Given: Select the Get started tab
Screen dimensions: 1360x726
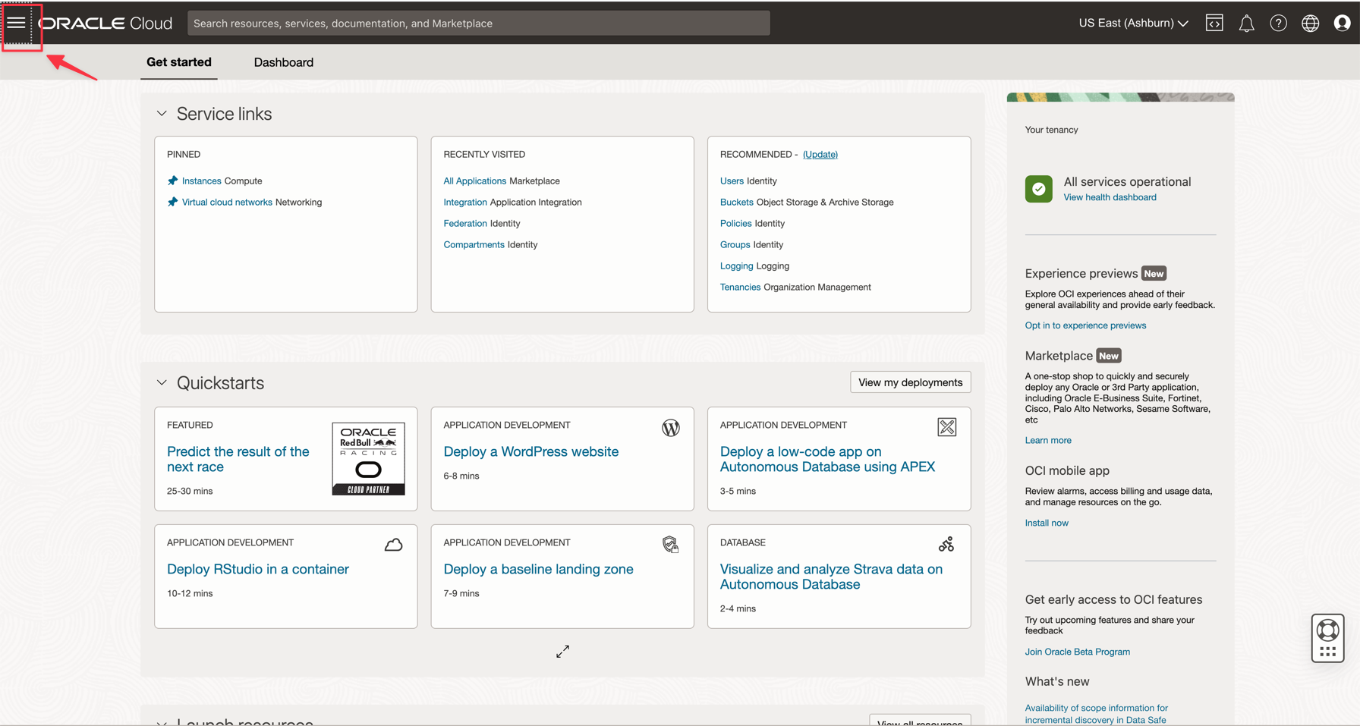Looking at the screenshot, I should pyautogui.click(x=179, y=62).
